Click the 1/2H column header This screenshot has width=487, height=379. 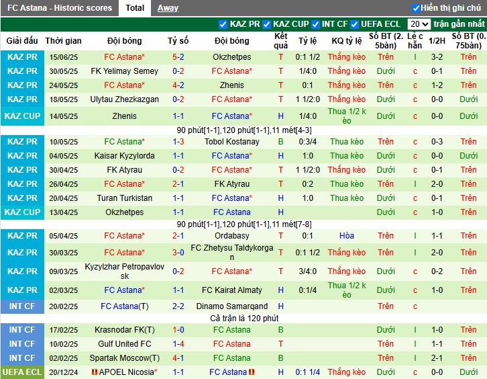point(437,41)
